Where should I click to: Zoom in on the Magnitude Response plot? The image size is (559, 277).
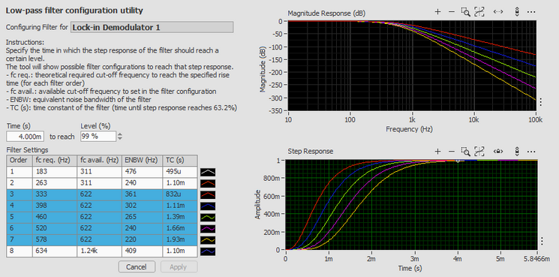coord(437,12)
